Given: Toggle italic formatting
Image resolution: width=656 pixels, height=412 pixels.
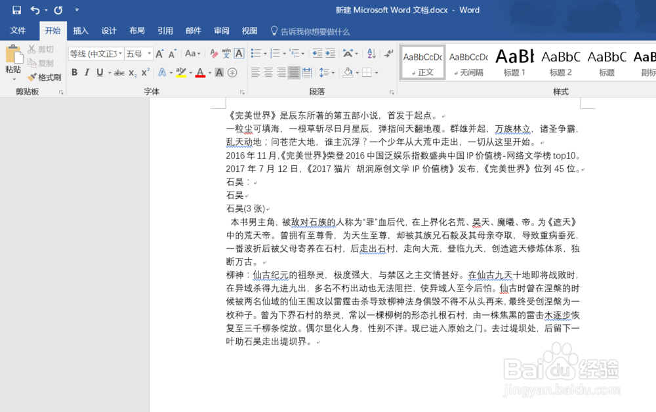Looking at the screenshot, I should tap(87, 72).
